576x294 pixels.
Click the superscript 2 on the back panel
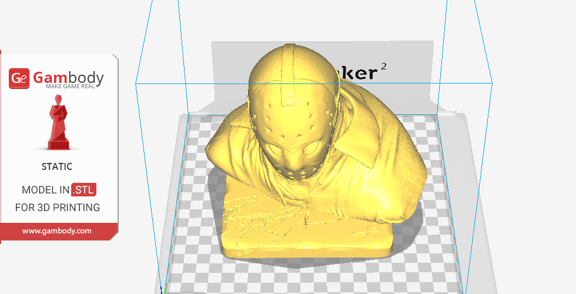point(384,66)
